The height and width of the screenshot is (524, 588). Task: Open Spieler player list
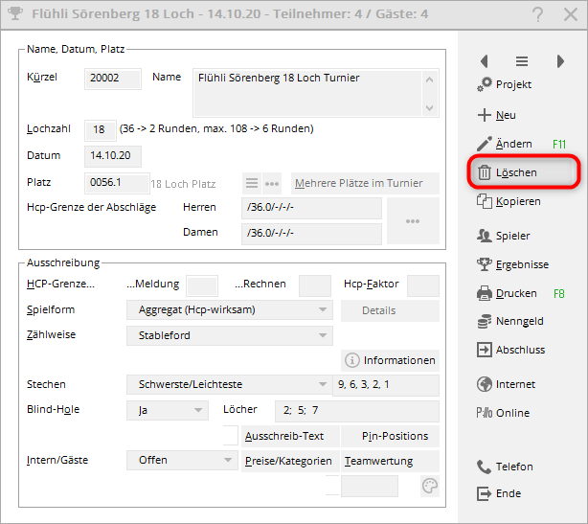pyautogui.click(x=485, y=236)
